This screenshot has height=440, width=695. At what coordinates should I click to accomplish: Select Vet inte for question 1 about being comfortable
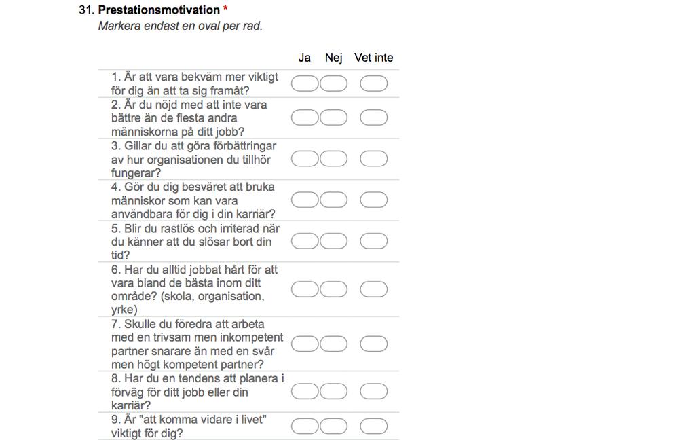pos(374,84)
